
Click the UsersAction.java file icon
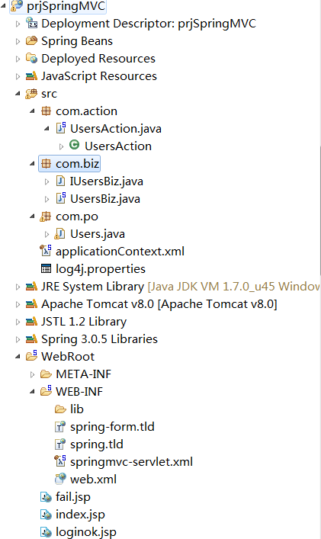click(x=61, y=128)
